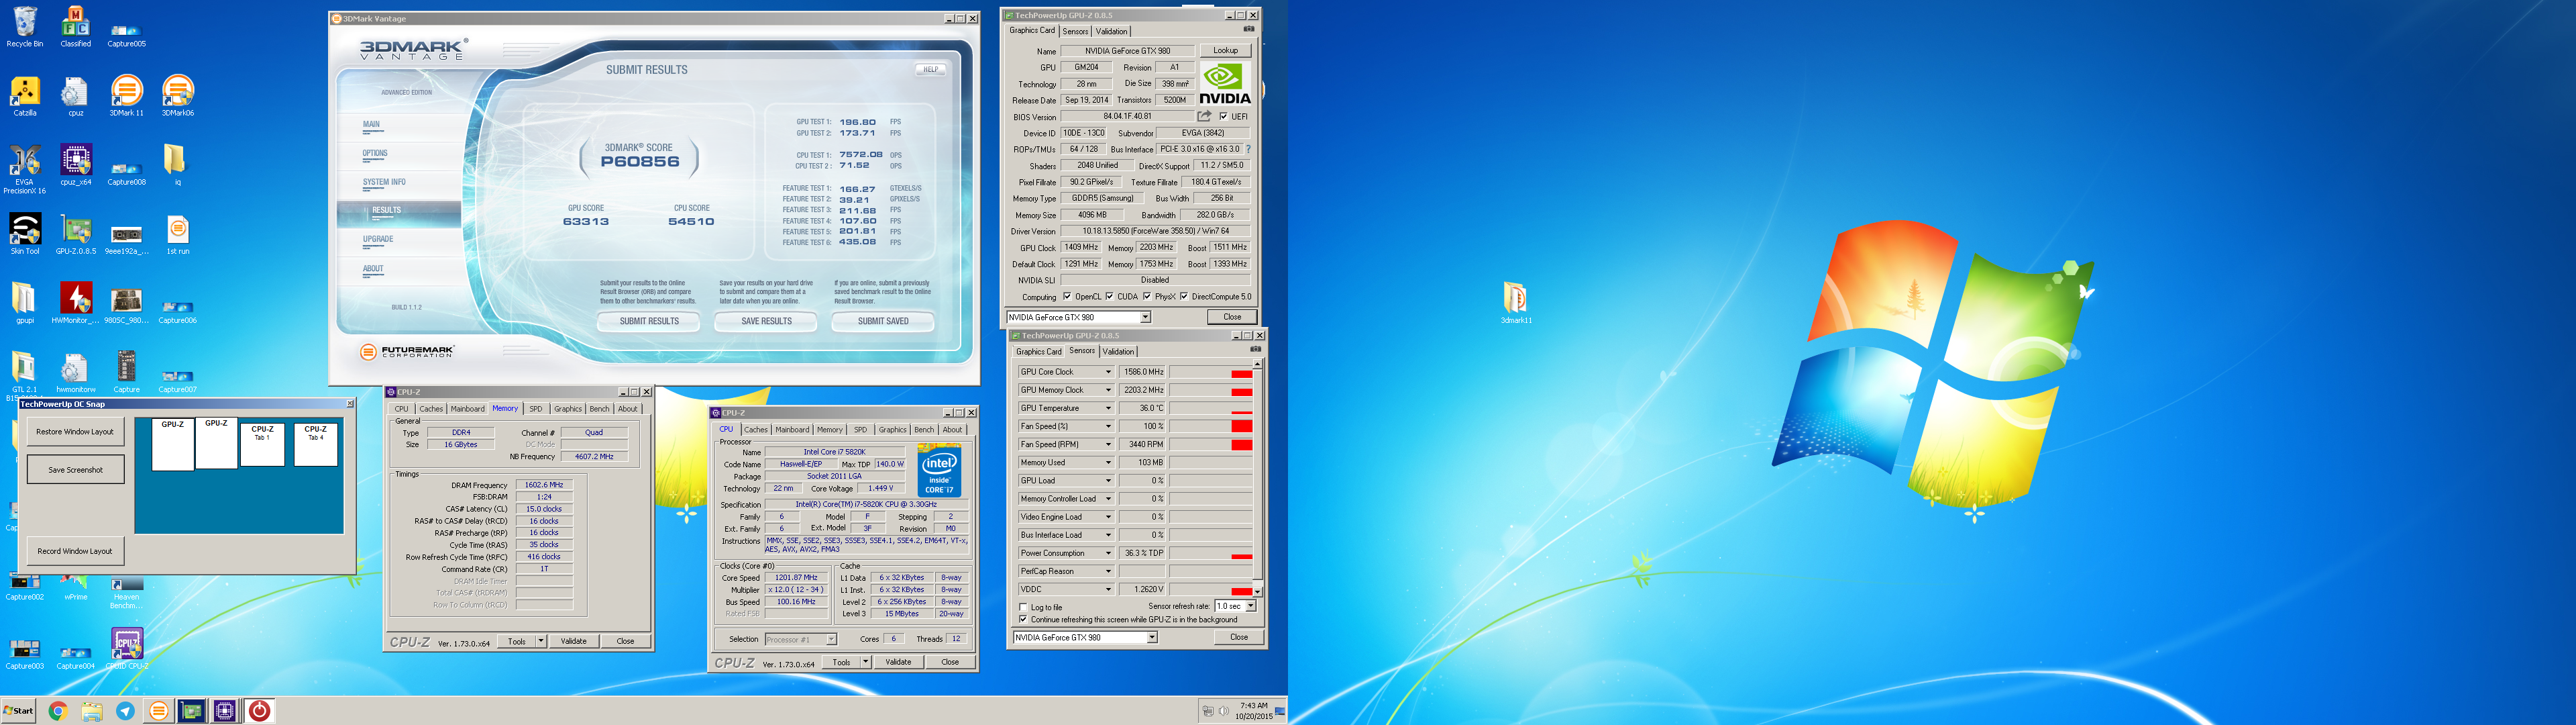Open the Power Consumption sensor dropdown
The width and height of the screenshot is (2576, 725).
[1108, 552]
